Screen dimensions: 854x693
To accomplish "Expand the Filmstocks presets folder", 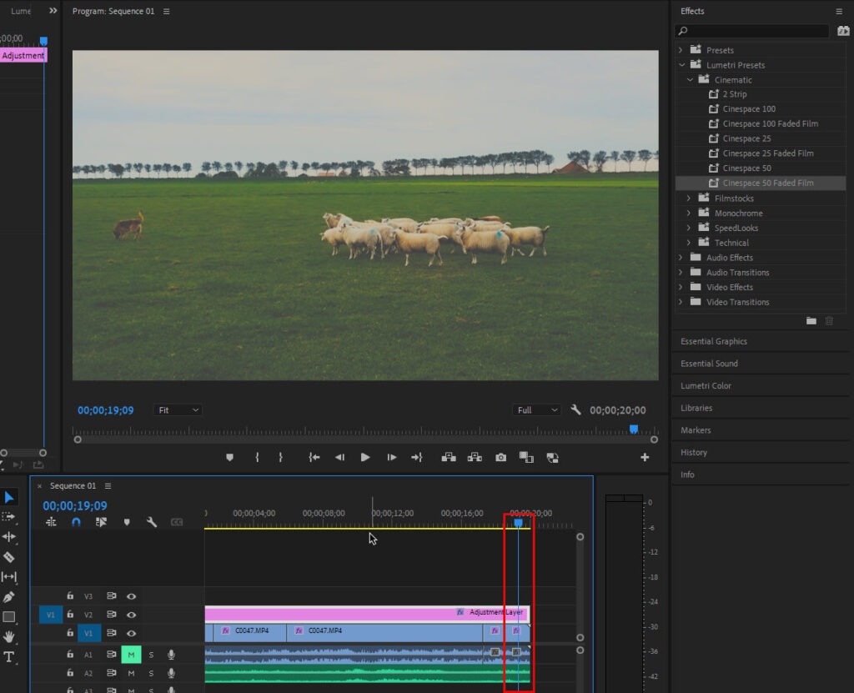I will tap(689, 198).
